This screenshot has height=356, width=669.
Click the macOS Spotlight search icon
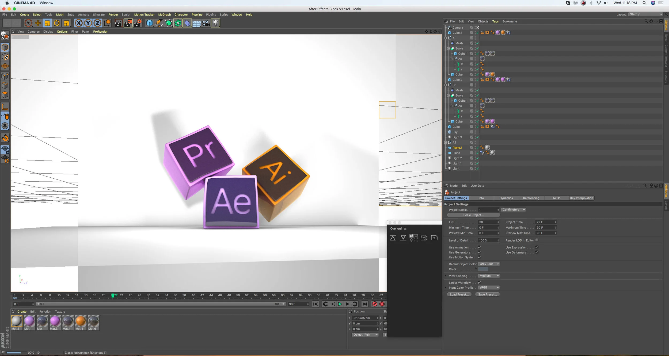click(x=645, y=3)
